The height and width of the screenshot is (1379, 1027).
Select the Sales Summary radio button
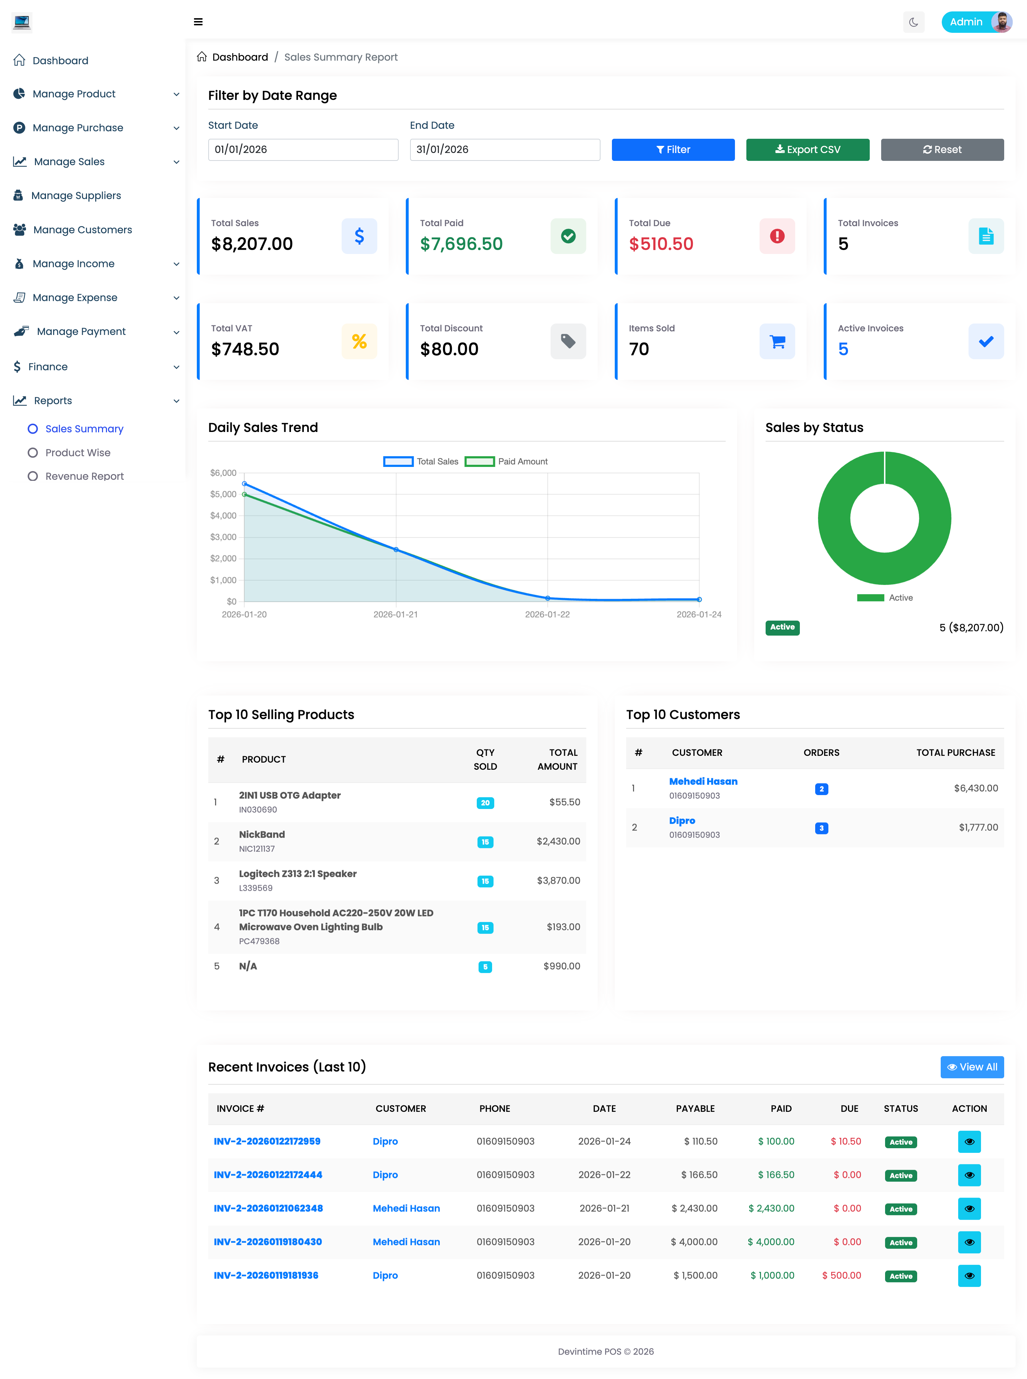click(33, 428)
